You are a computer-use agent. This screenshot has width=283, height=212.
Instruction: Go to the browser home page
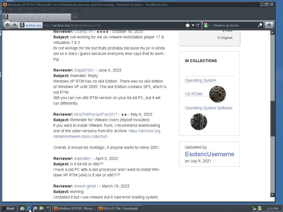tap(269, 25)
